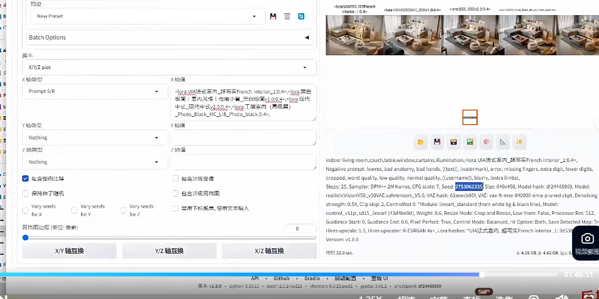Image resolution: width=599 pixels, height=299 pixels.
Task: Enable Vary seeds for Z checkbox
Action: point(123,210)
